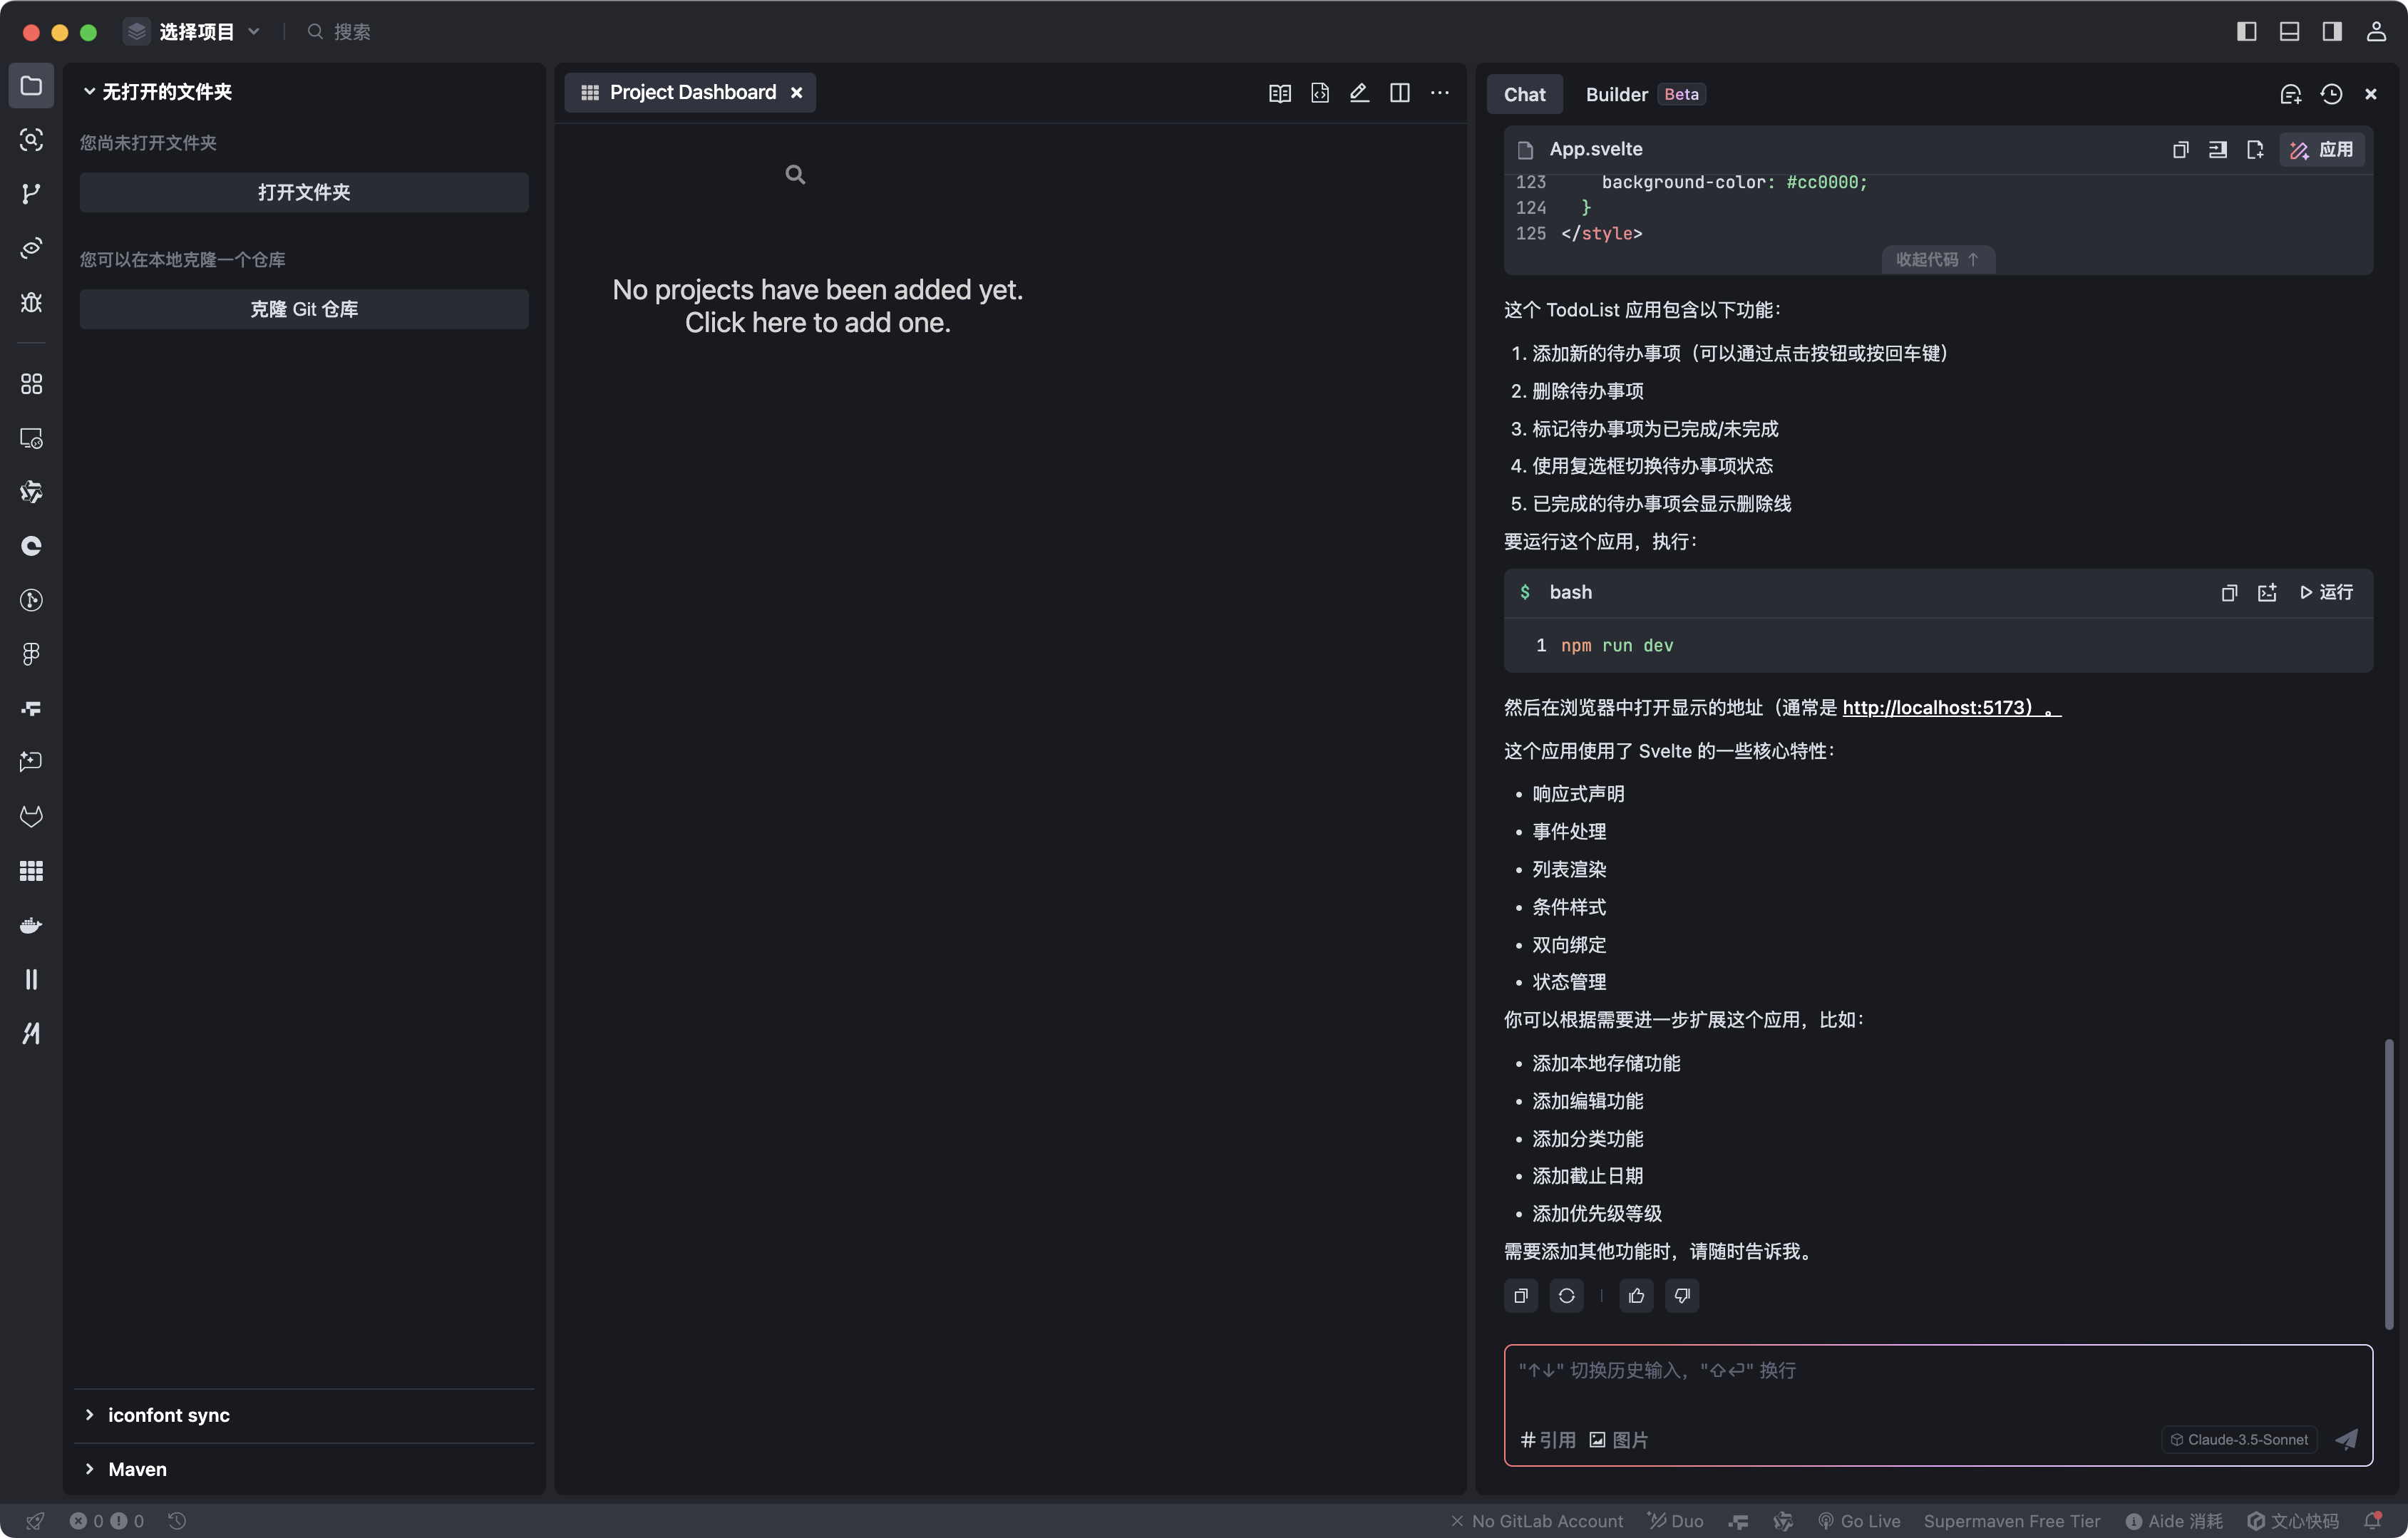Click the Figma sidebar icon

pos(31,654)
